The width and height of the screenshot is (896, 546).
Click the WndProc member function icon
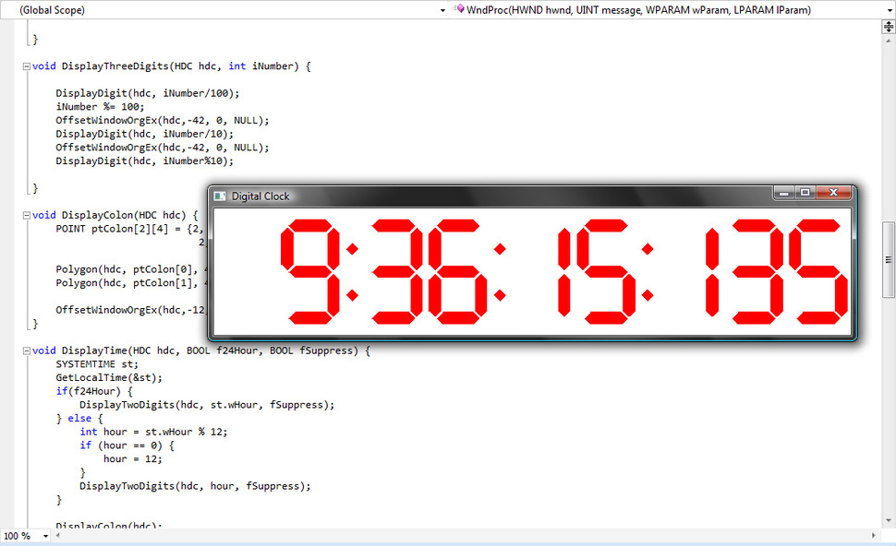[458, 10]
